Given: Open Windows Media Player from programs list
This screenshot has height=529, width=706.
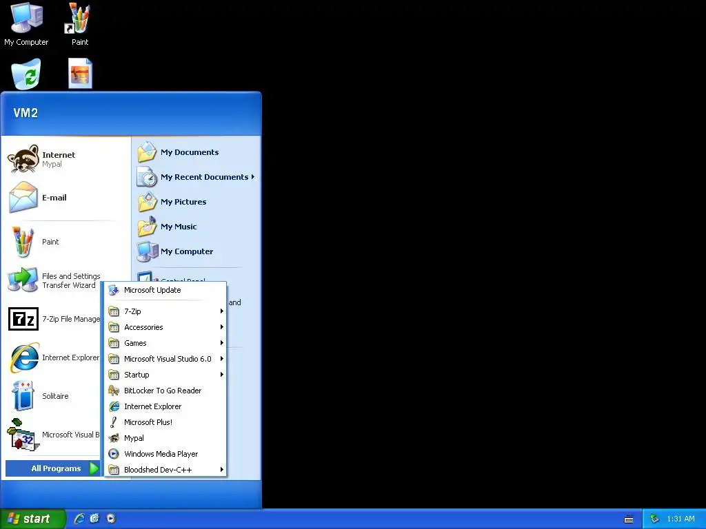Looking at the screenshot, I should (x=165, y=454).
